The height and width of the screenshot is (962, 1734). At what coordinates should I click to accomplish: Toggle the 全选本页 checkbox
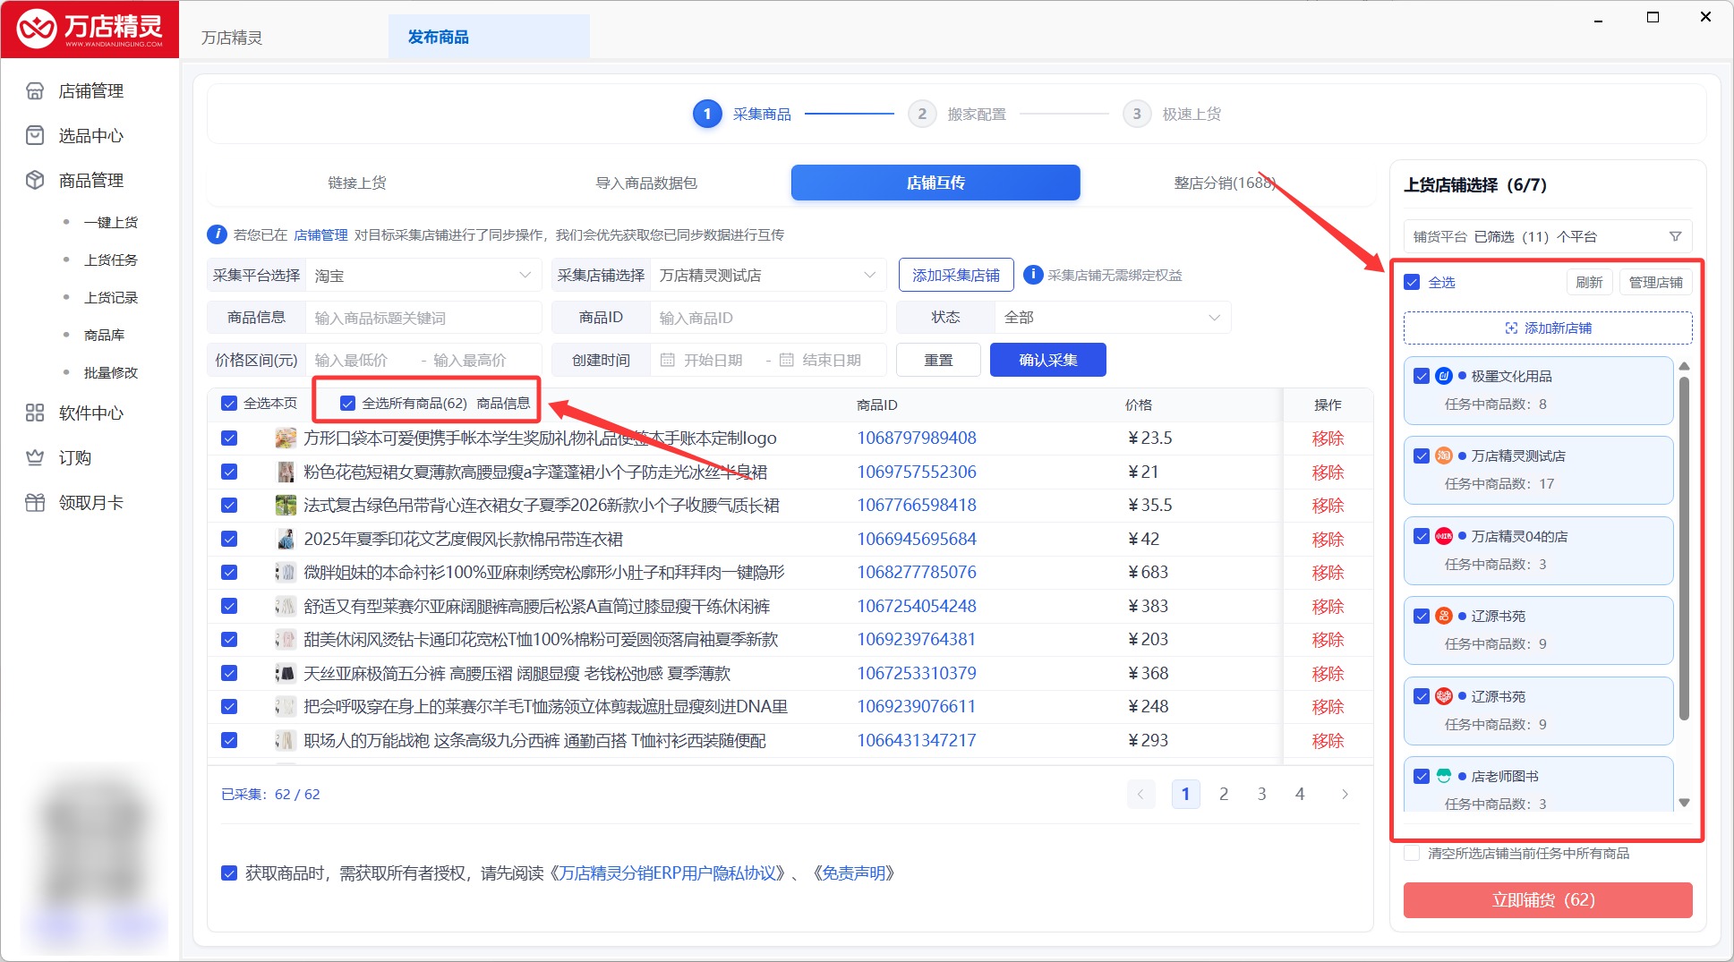pos(228,404)
